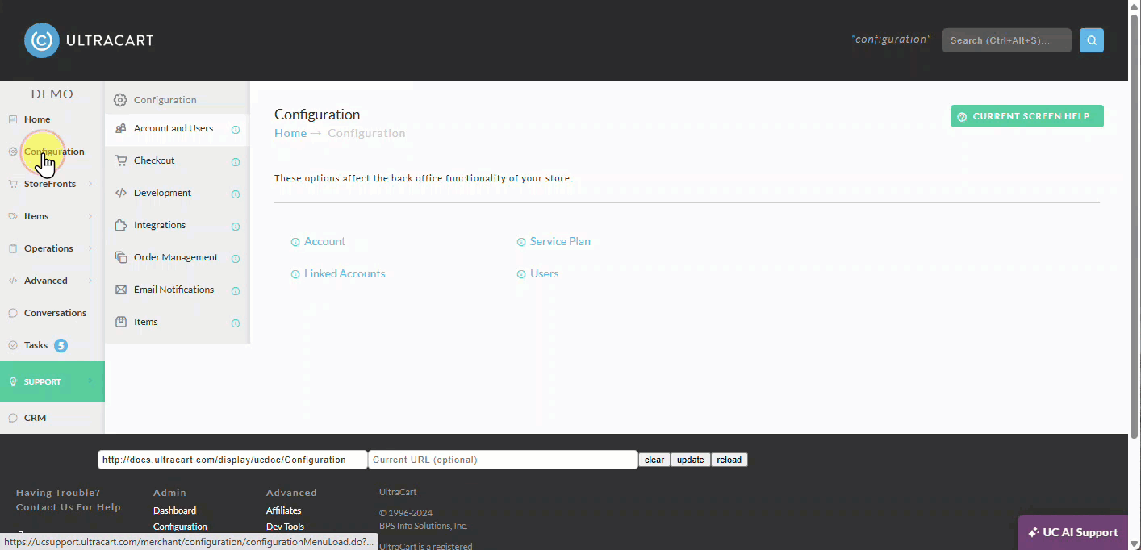Click info icon beside Development

coord(236,194)
